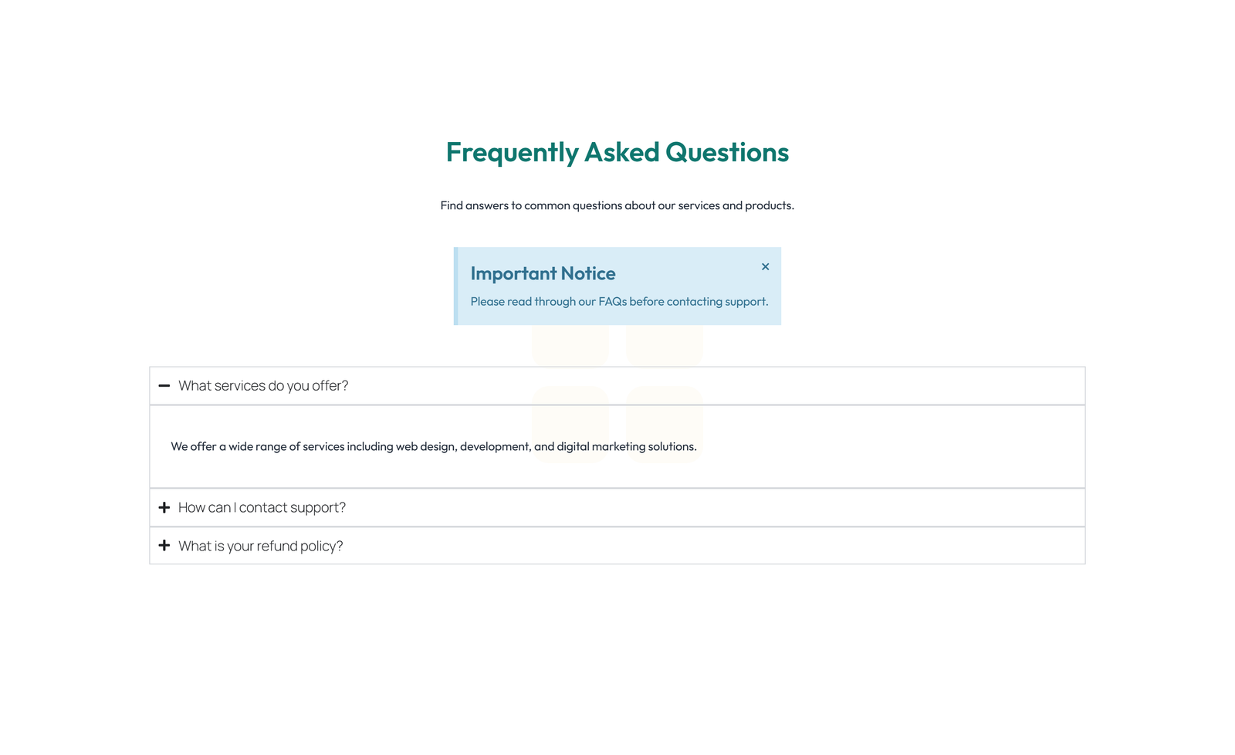The width and height of the screenshot is (1235, 755).
Task: Select the "Frequently Asked Questions" heading
Action: tap(617, 152)
